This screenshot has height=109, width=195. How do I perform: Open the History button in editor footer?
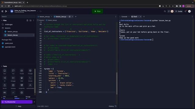coord(112,106)
